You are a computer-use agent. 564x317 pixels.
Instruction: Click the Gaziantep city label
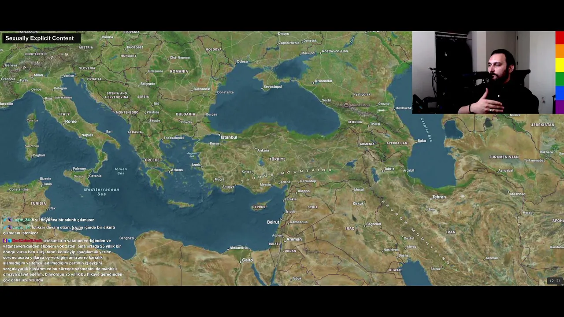(308, 181)
